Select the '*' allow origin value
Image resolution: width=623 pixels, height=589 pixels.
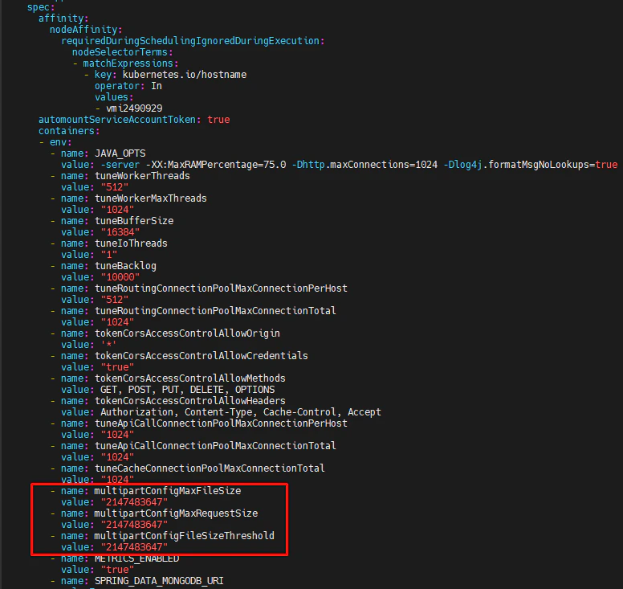[x=108, y=345]
